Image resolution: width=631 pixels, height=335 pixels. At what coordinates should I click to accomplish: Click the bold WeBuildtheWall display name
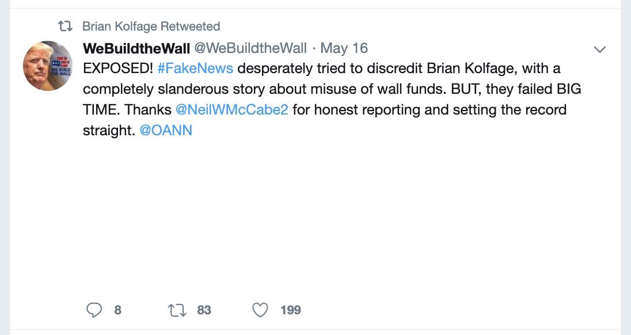[x=136, y=48]
